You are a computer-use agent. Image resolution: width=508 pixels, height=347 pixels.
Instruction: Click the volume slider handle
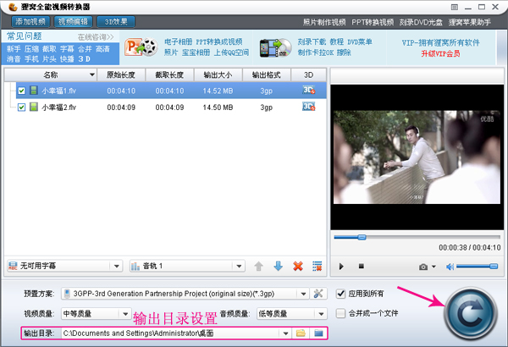click(x=494, y=267)
